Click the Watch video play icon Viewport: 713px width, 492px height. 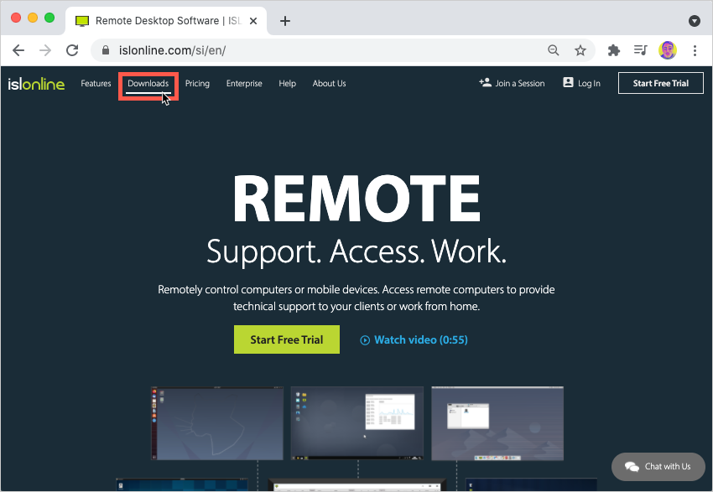(x=364, y=339)
